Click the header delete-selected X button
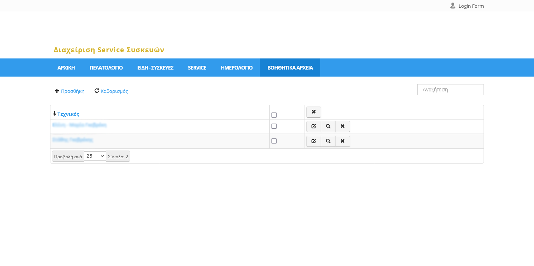 314,112
